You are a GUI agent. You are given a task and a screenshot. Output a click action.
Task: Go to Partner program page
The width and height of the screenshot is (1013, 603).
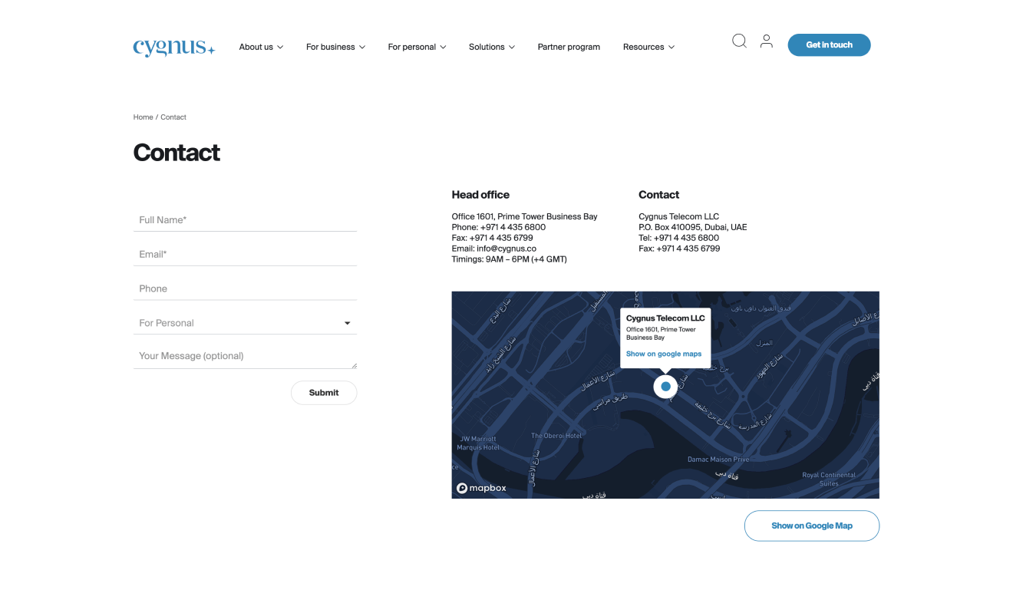tap(569, 47)
